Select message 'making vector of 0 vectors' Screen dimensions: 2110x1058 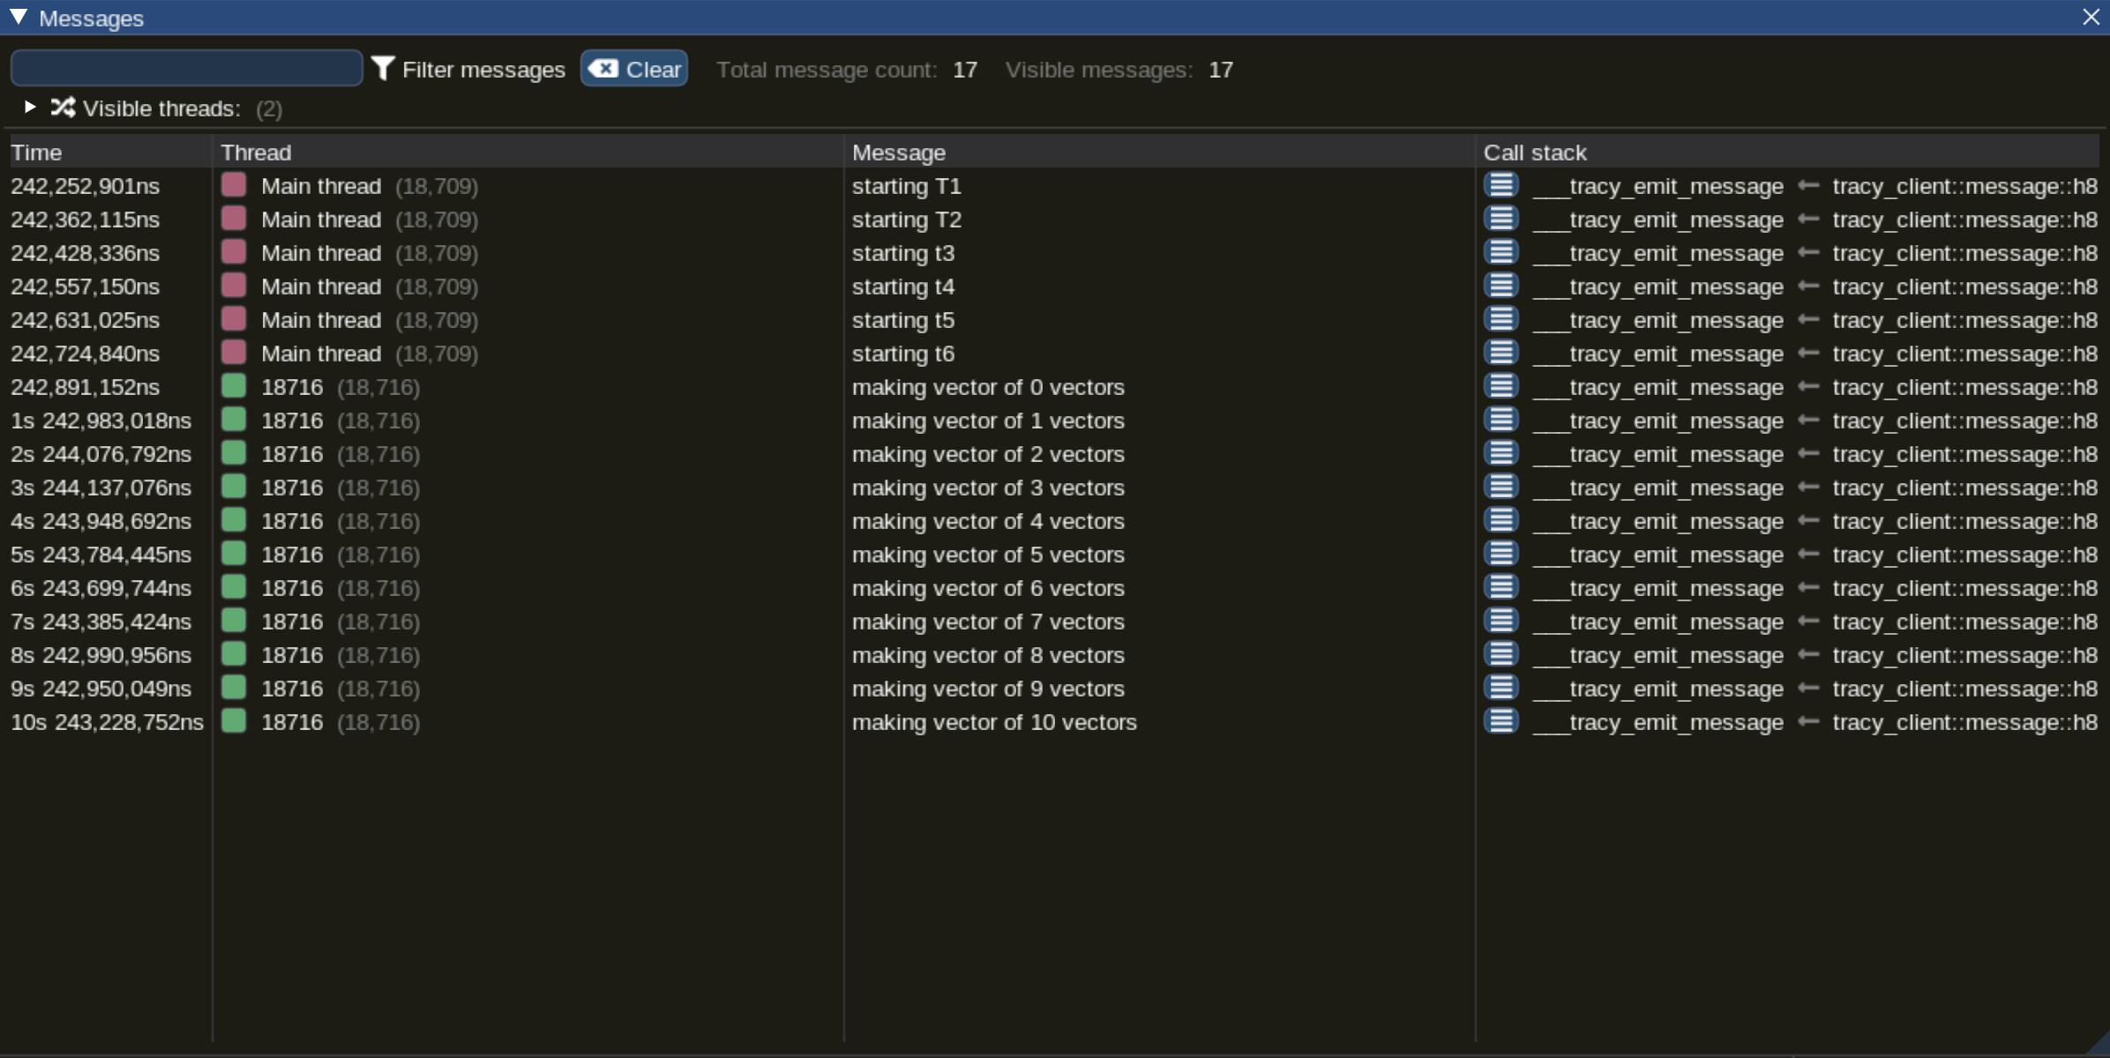point(988,387)
